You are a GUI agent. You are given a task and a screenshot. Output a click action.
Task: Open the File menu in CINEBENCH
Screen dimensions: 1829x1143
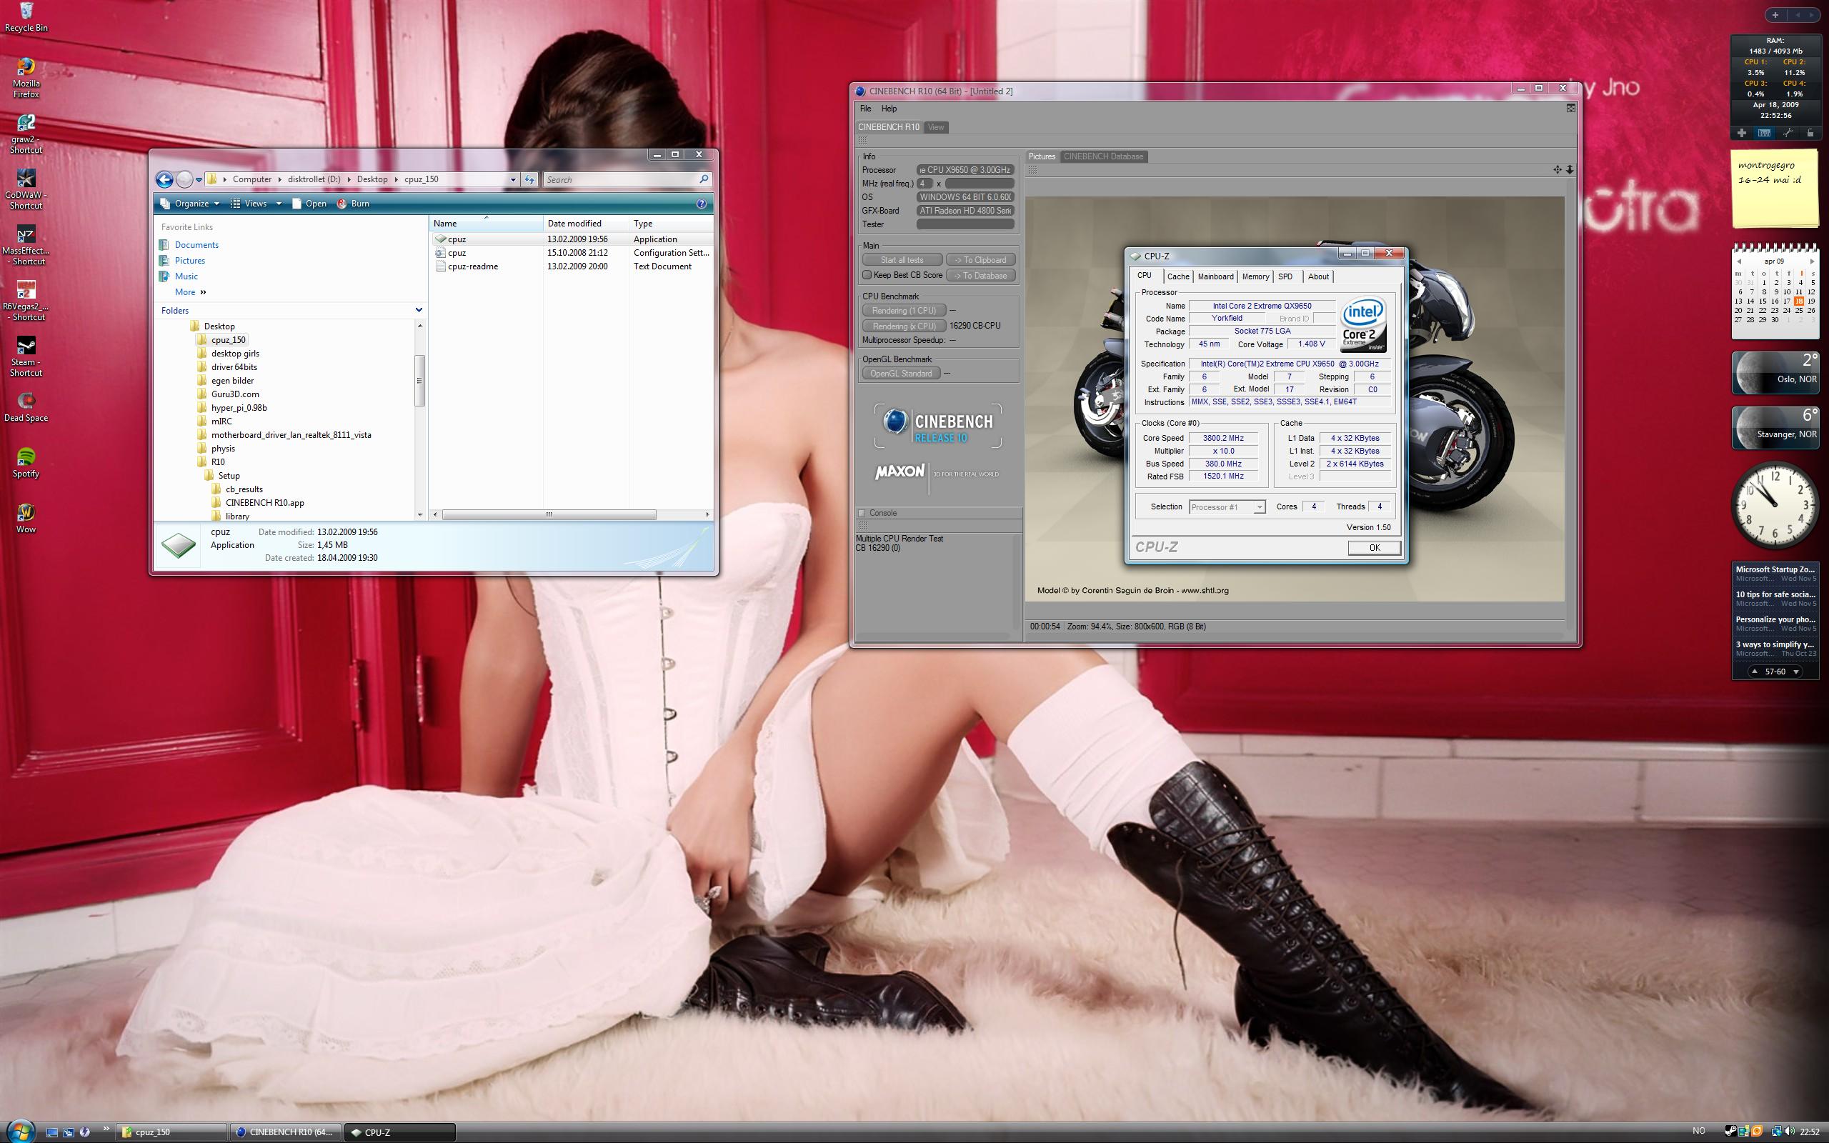[x=865, y=109]
